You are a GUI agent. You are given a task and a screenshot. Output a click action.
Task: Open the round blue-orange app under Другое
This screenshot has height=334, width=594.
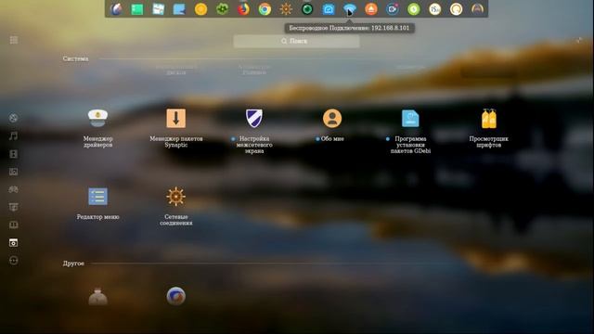point(175,296)
